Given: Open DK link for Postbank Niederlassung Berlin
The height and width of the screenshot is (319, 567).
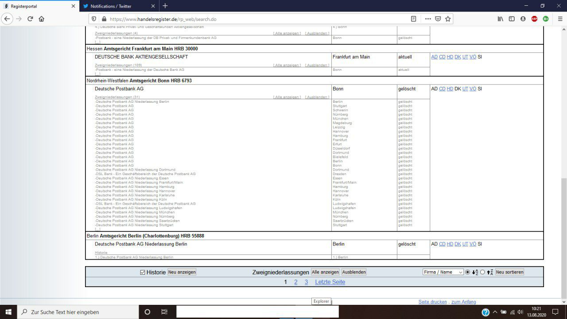Looking at the screenshot, I should point(458,244).
